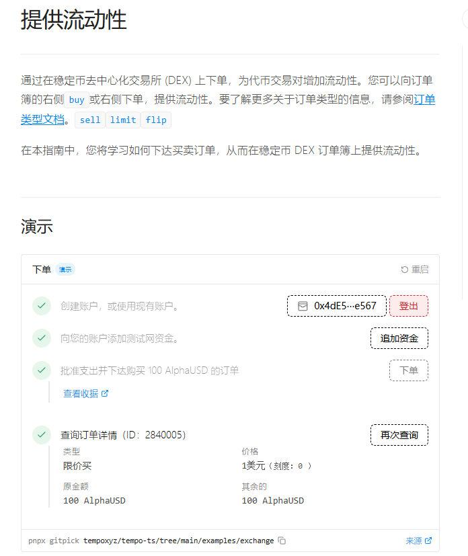Click the external link icon beside 查看收据
Image resolution: width=468 pixels, height=556 pixels.
(105, 393)
